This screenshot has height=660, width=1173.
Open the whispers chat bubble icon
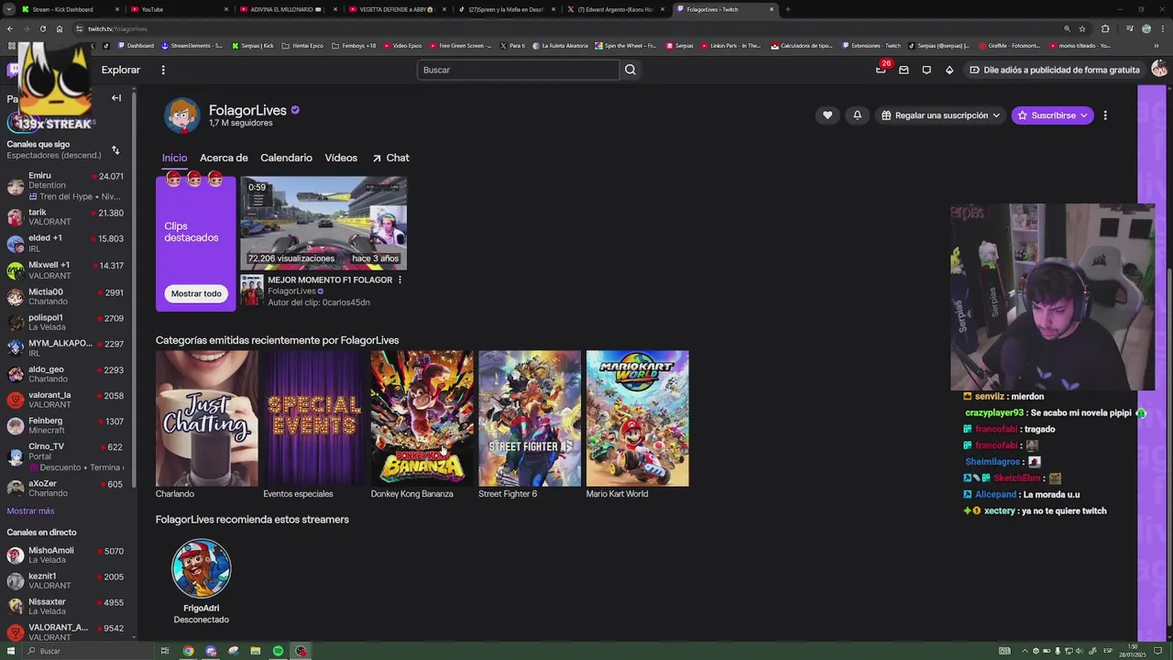point(926,70)
